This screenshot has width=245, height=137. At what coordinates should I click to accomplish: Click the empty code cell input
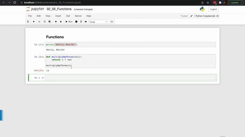[131, 78]
